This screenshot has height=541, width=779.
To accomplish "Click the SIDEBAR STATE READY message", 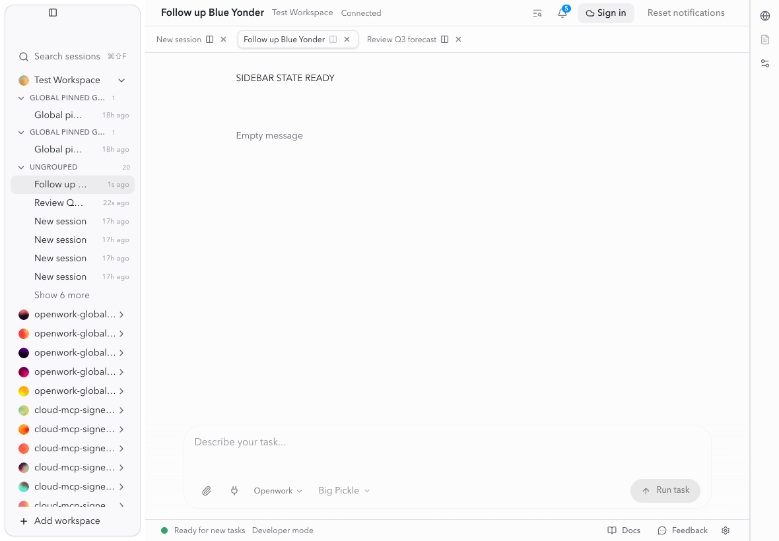I will click(285, 79).
